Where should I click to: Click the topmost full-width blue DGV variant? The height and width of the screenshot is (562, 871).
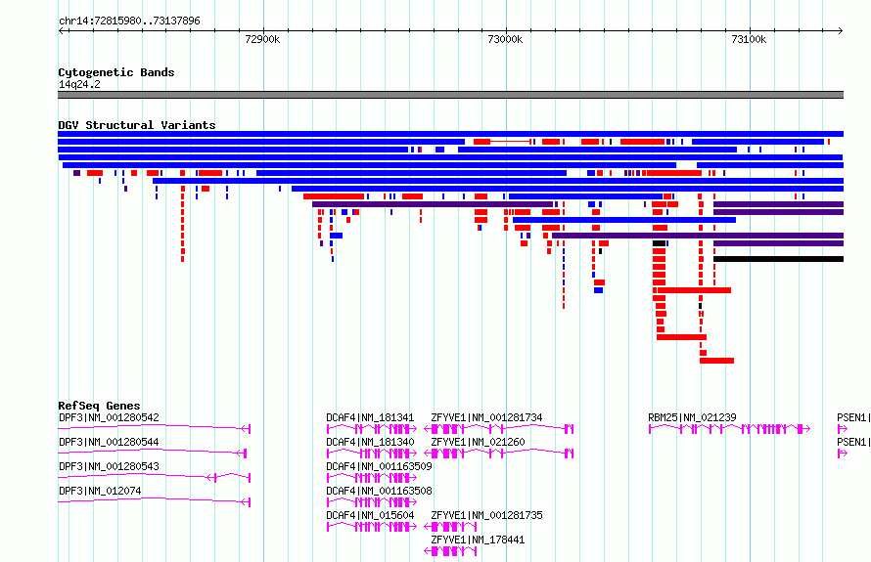pos(450,134)
